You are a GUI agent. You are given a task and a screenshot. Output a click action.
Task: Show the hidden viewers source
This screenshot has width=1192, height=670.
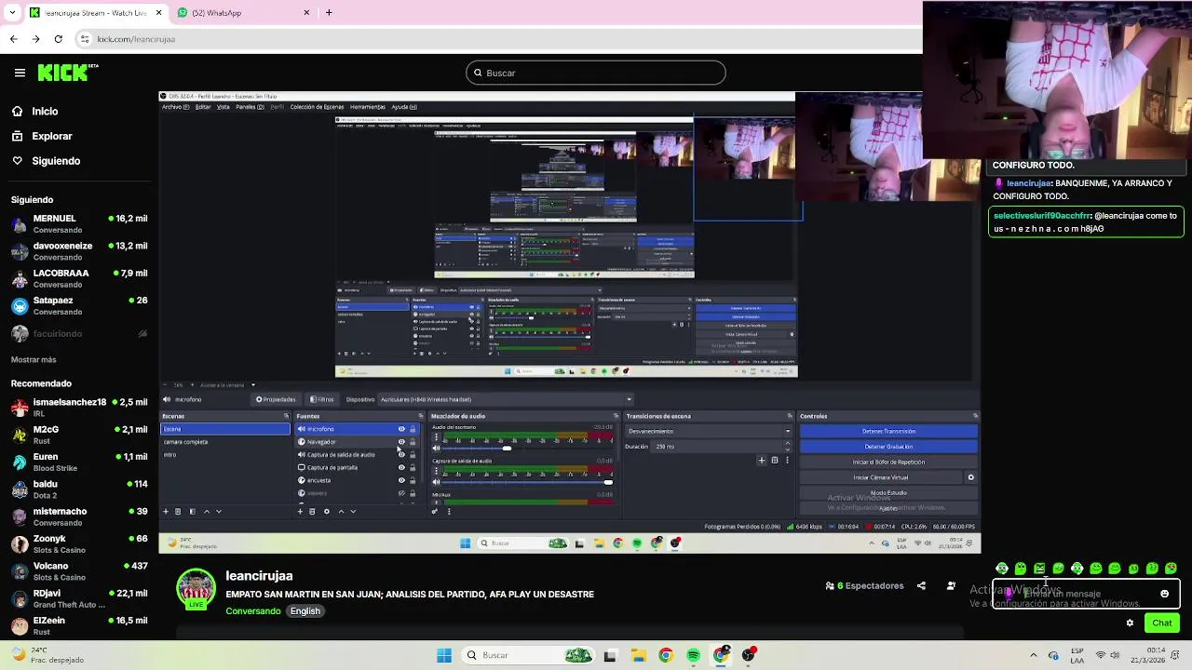point(401,493)
